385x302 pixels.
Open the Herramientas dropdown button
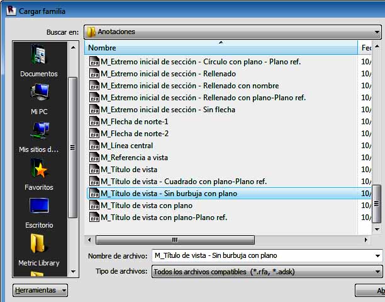point(40,290)
